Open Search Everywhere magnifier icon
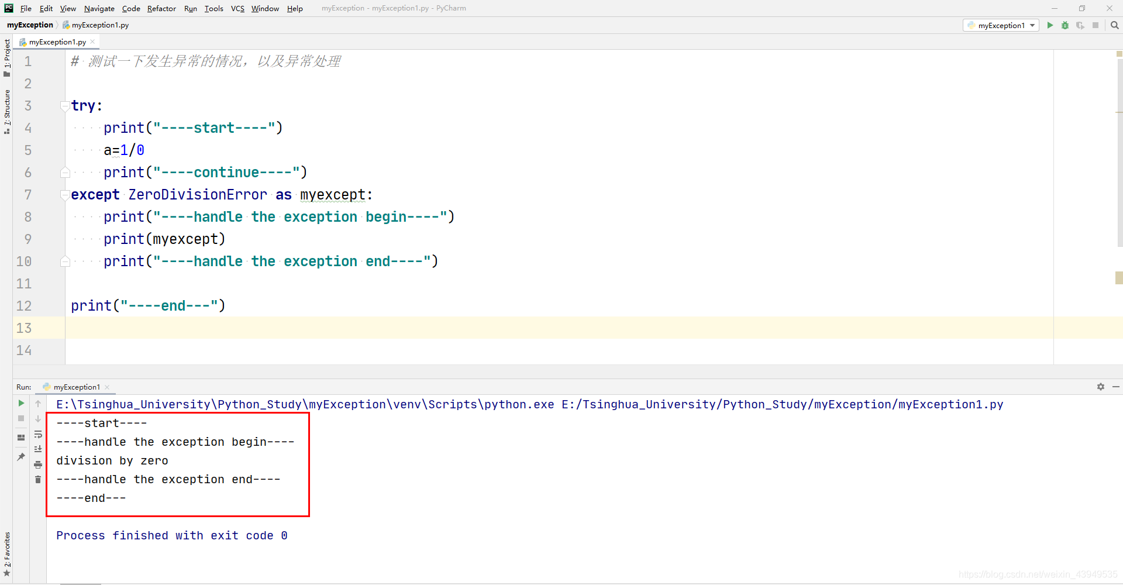 click(1115, 25)
